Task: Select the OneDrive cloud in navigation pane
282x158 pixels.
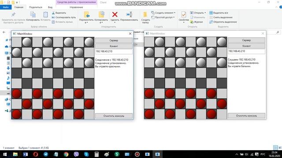Action: tap(7, 47)
